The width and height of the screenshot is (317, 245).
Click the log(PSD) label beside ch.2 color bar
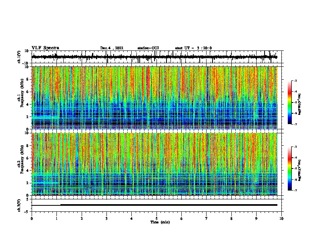tap(299, 170)
